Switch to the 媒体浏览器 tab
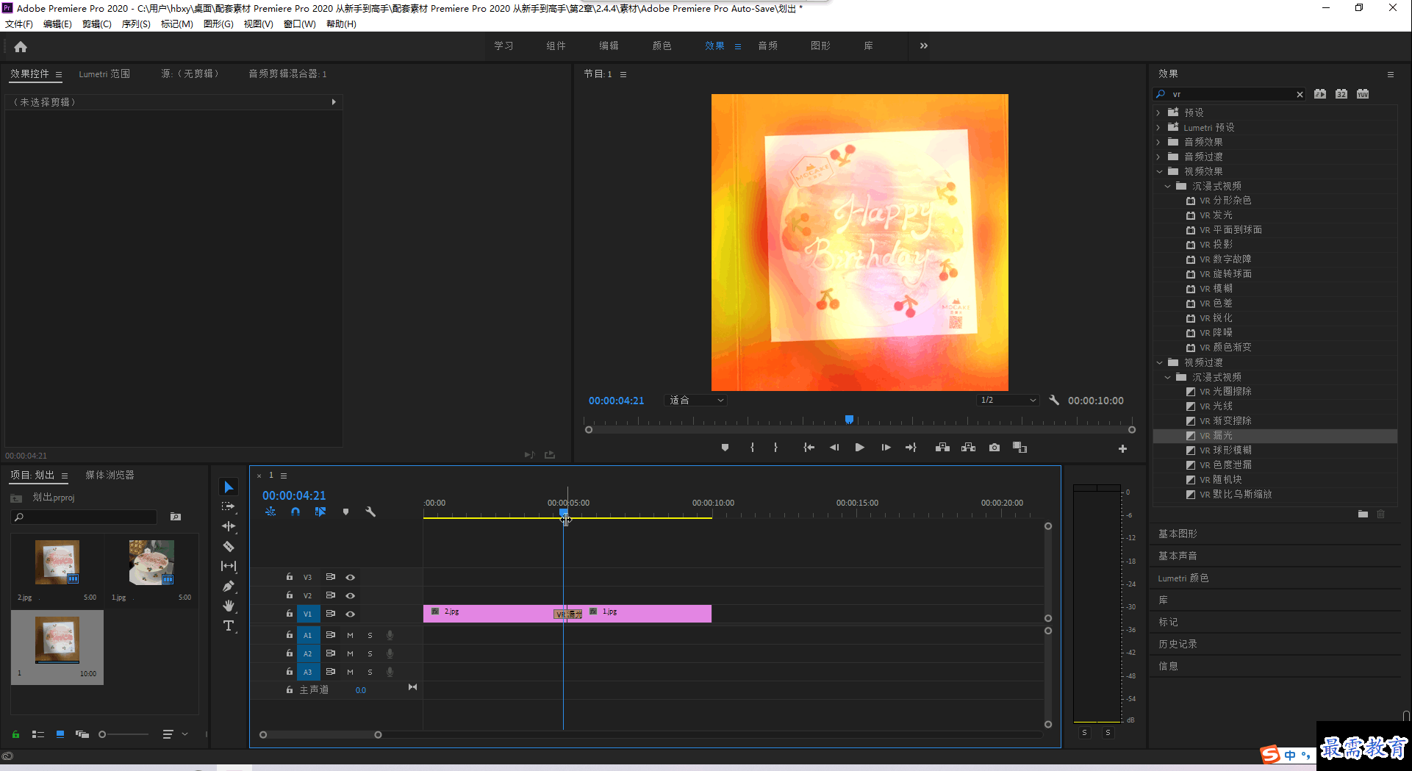The image size is (1412, 771). click(x=110, y=475)
